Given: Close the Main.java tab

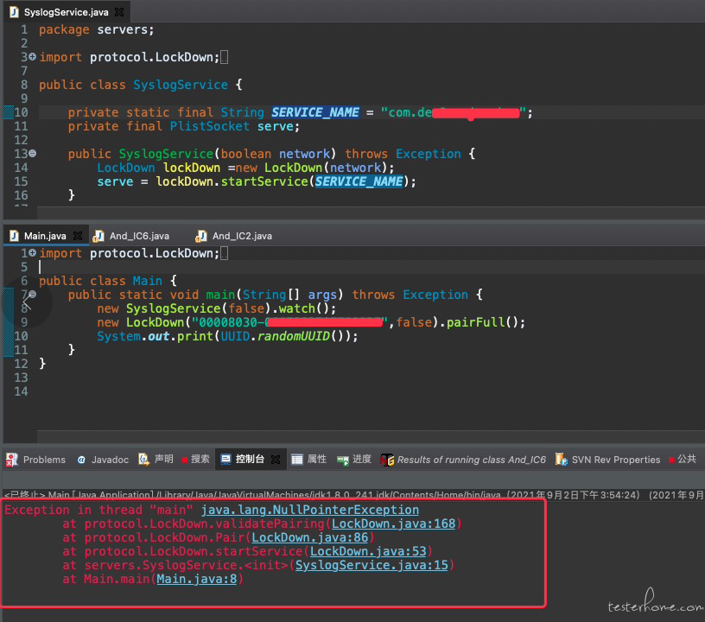Looking at the screenshot, I should tap(78, 236).
